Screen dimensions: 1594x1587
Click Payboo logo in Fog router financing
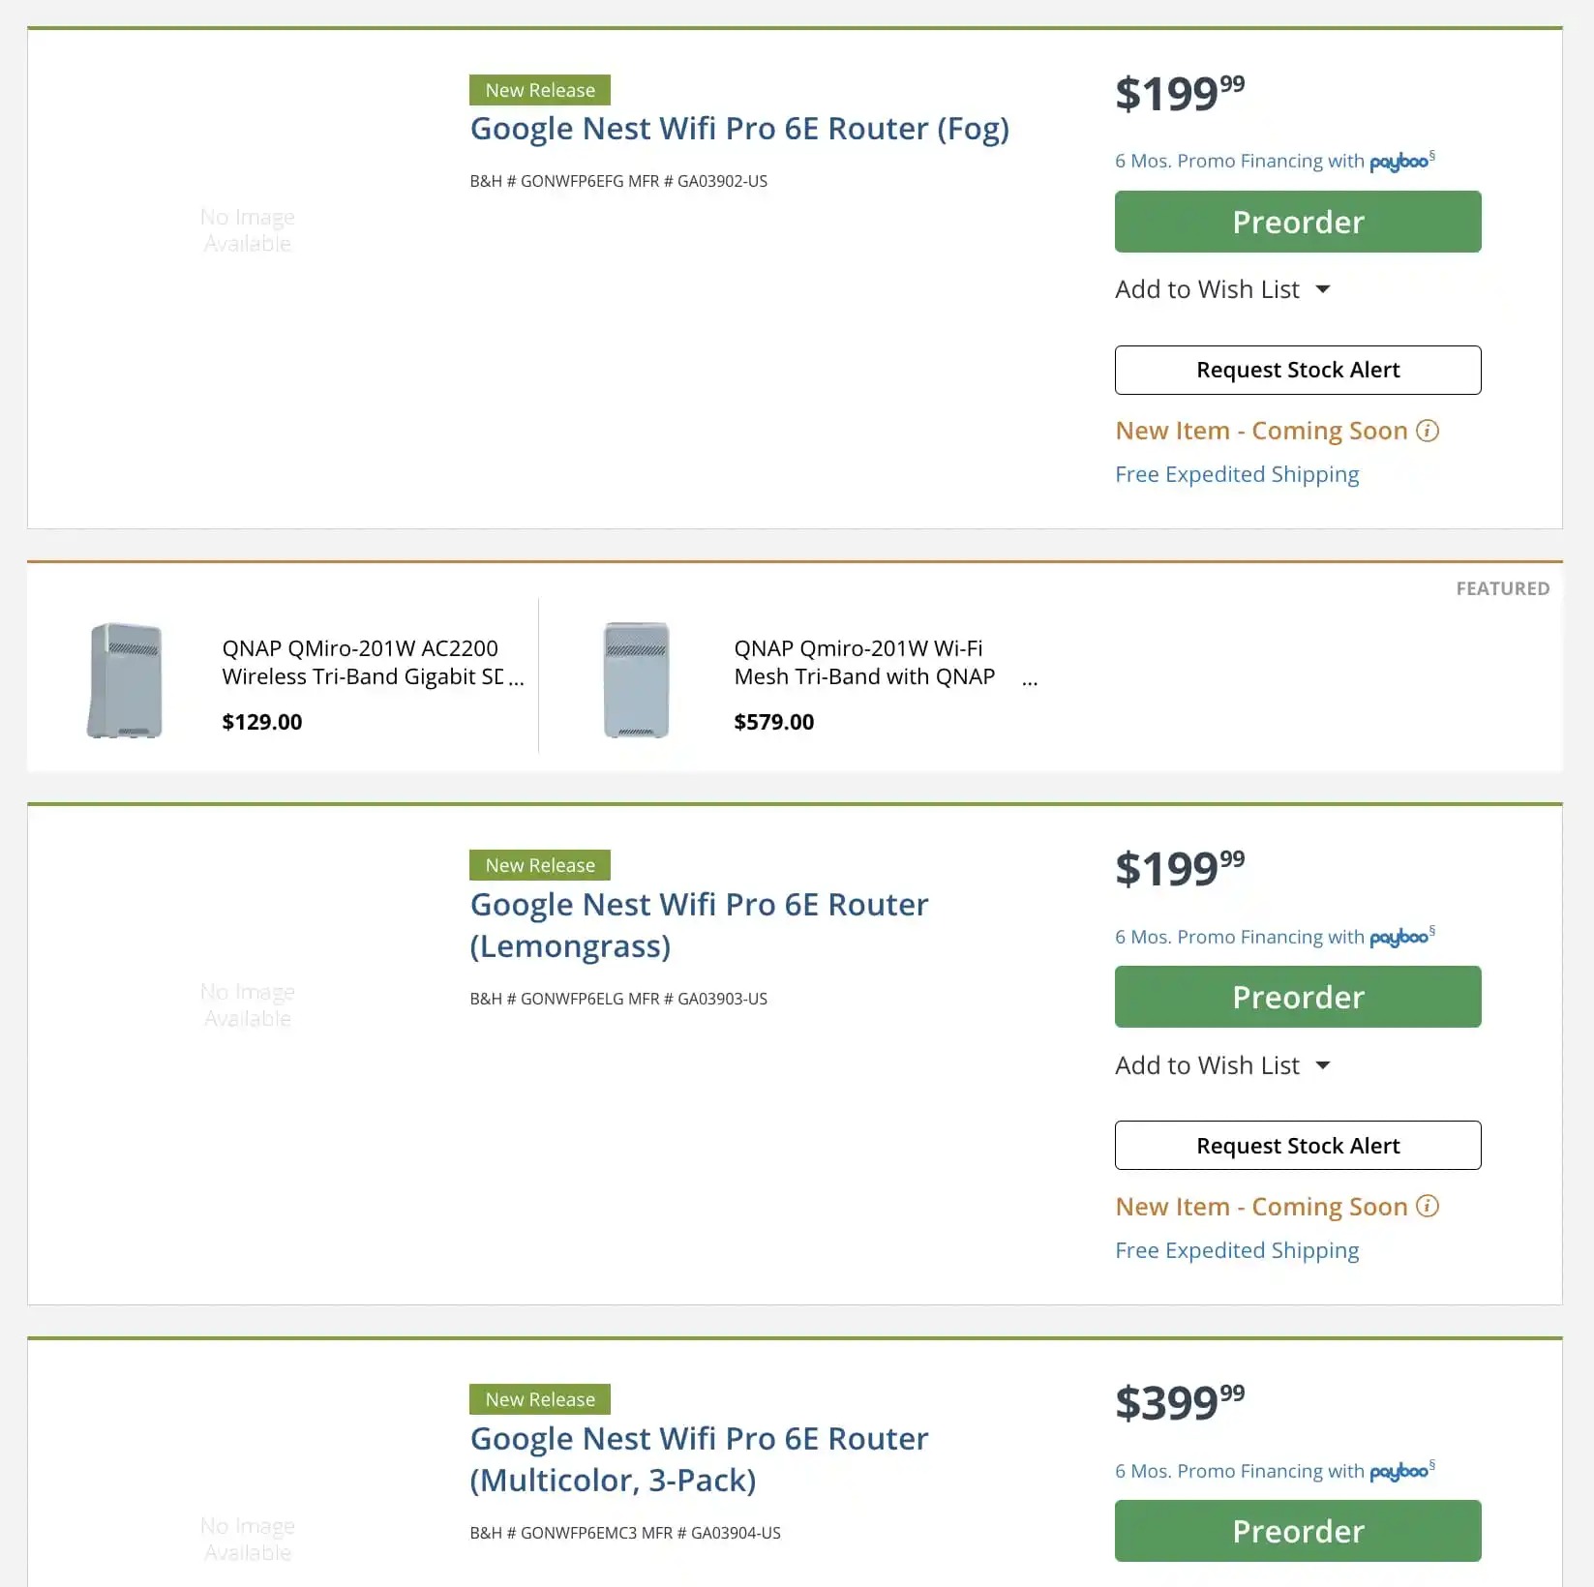coord(1399,162)
